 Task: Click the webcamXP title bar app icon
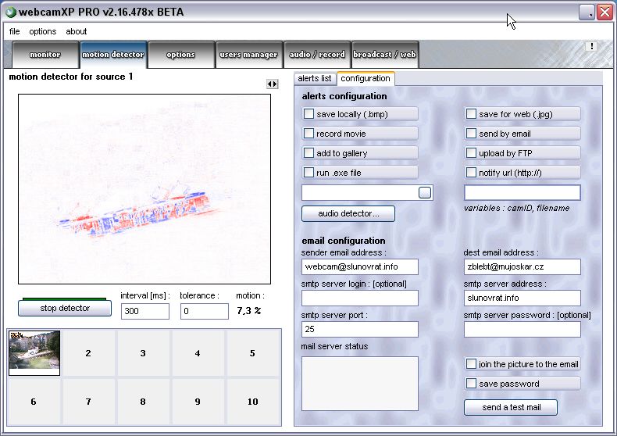click(x=11, y=12)
